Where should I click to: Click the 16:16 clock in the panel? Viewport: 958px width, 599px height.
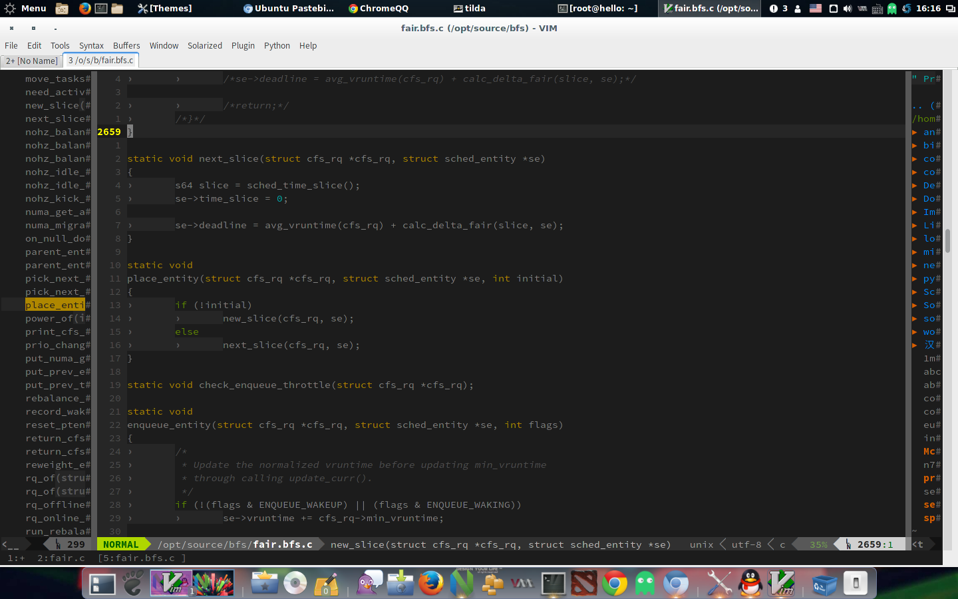928,8
